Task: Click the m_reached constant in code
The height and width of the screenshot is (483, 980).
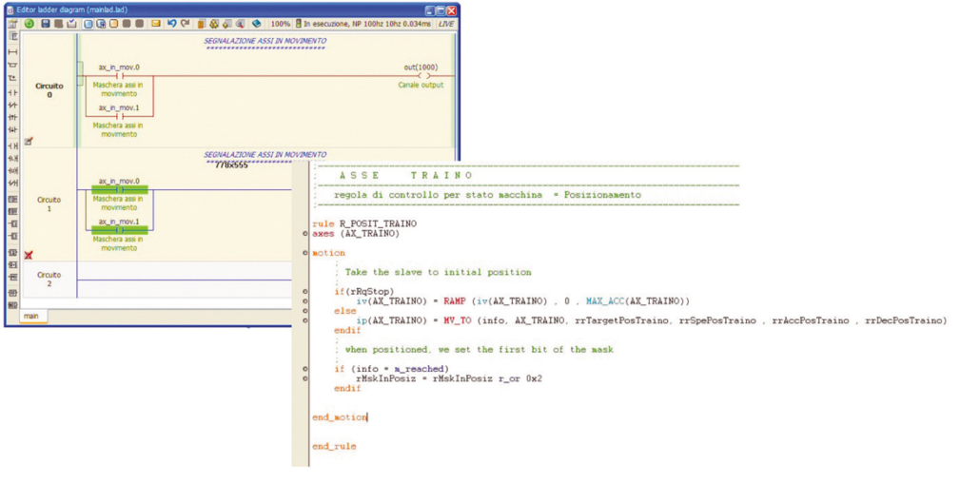Action: coord(420,369)
